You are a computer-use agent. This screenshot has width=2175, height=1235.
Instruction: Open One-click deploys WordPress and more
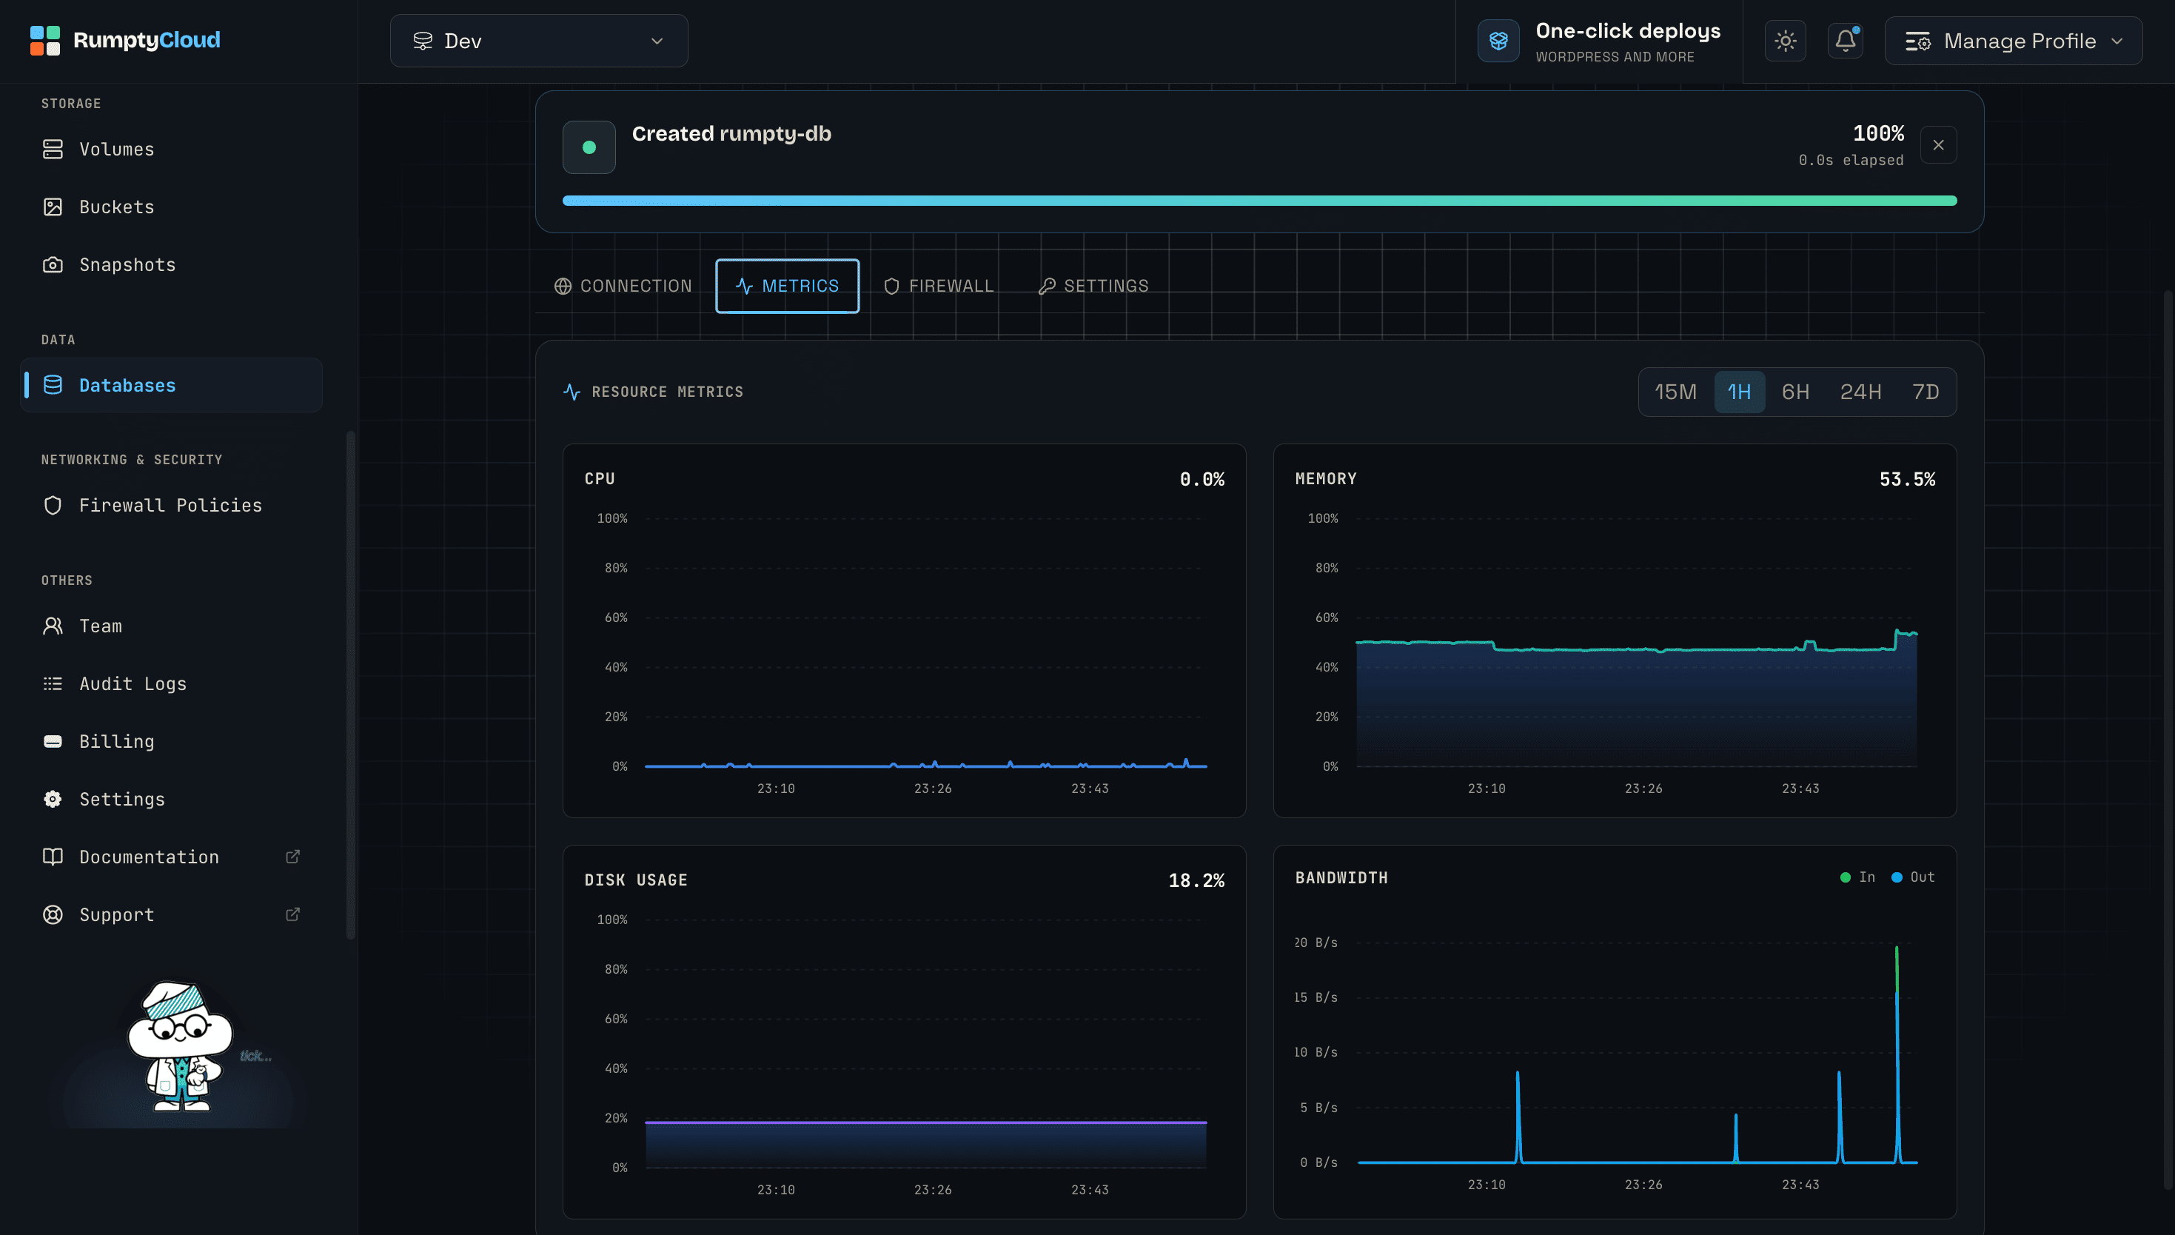[1598, 41]
